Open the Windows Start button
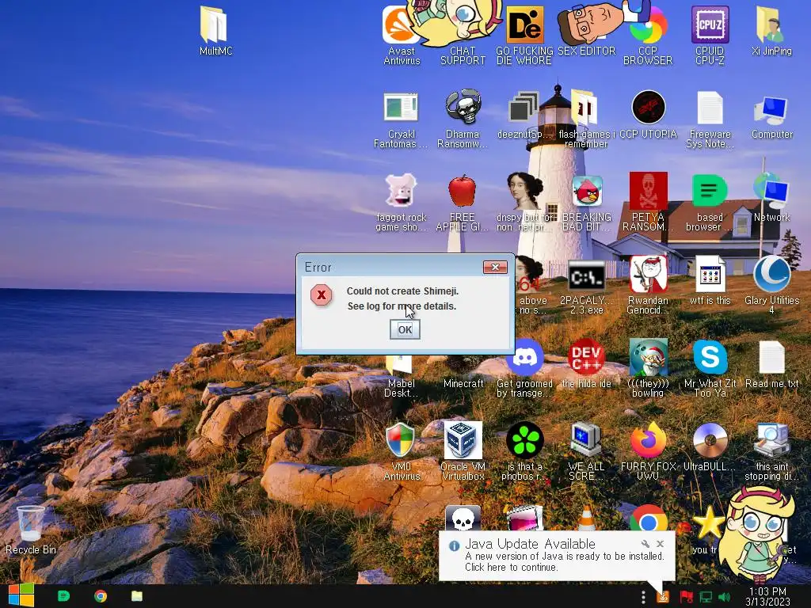This screenshot has width=811, height=608. tap(21, 596)
